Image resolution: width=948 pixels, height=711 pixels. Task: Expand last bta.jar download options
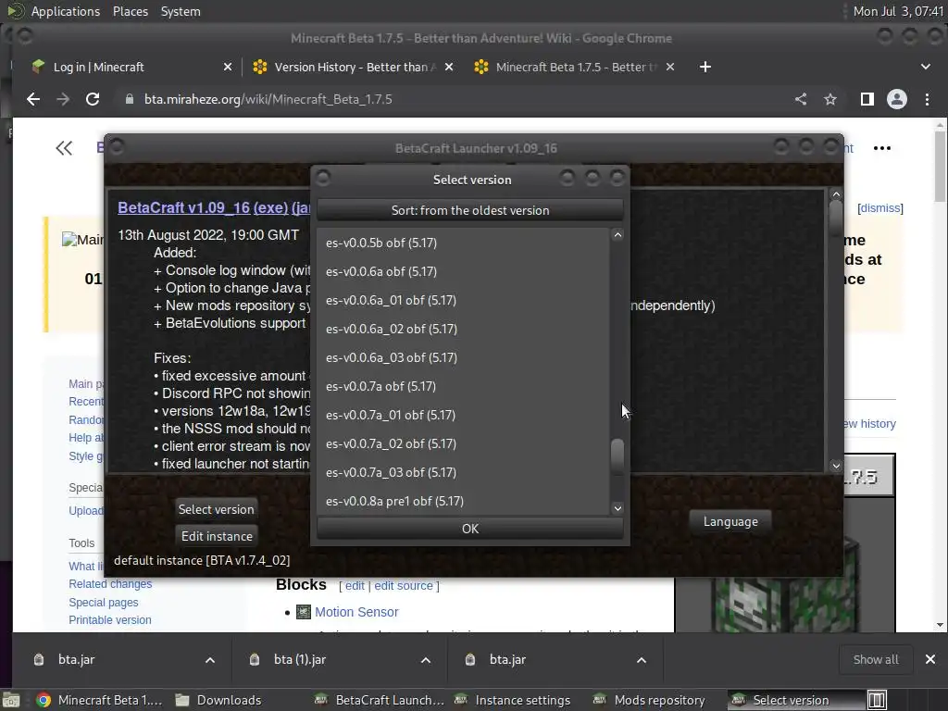tap(641, 659)
